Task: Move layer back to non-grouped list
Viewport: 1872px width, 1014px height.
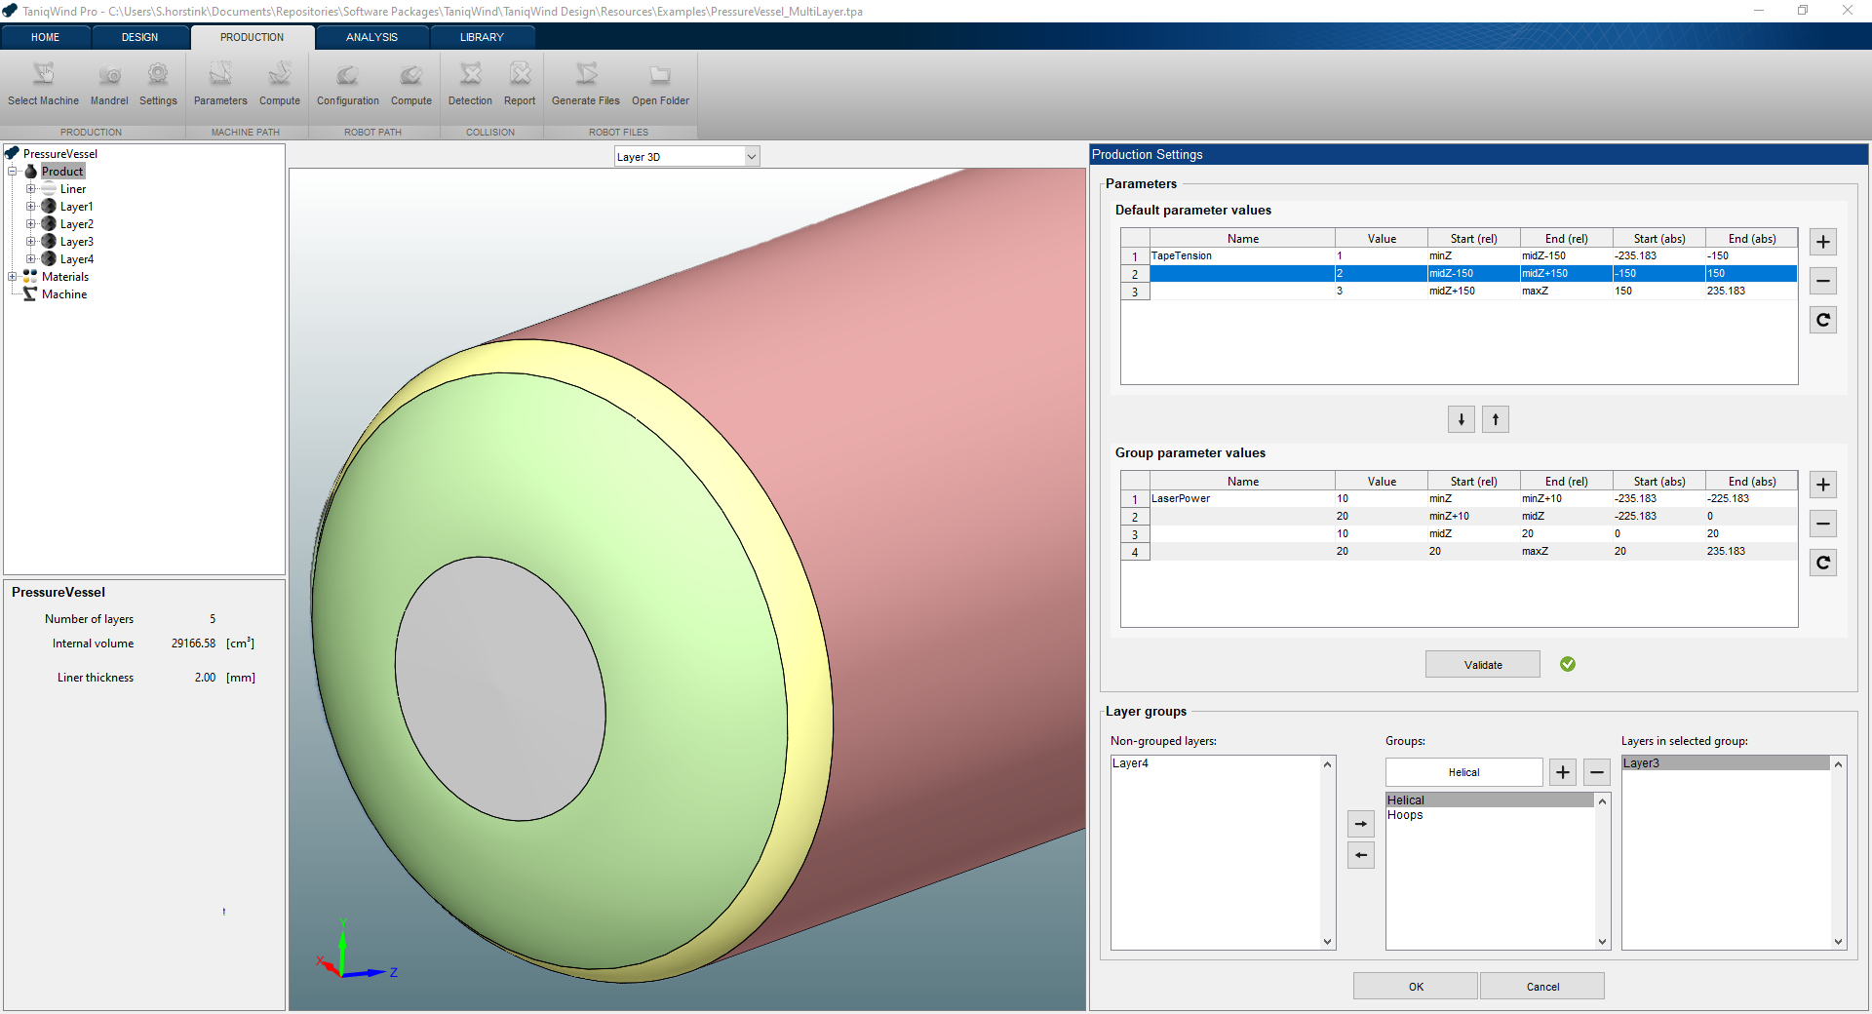Action: [x=1361, y=855]
